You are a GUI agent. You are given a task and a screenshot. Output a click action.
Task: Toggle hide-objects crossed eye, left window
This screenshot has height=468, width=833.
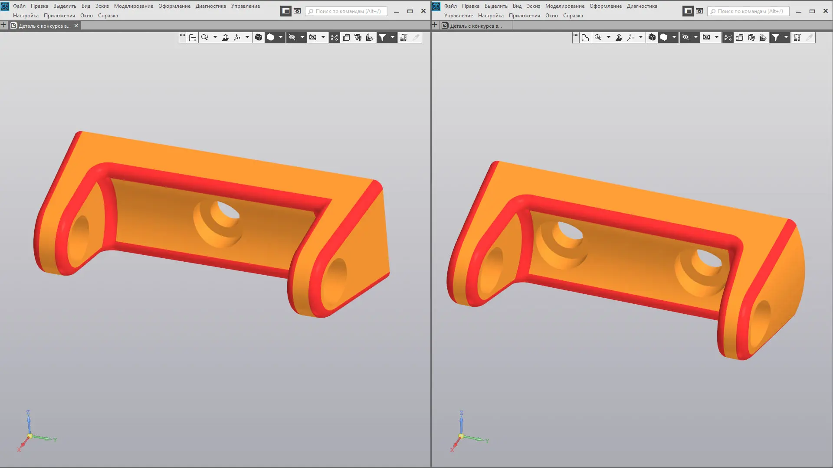(x=292, y=37)
